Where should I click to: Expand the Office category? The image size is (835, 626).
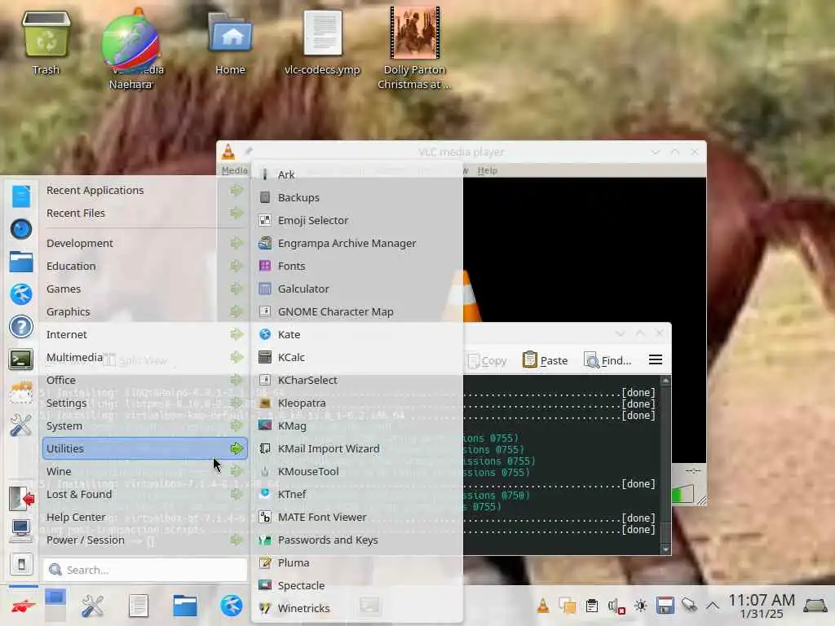point(145,380)
